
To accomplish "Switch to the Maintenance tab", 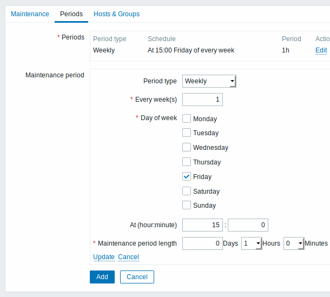I will pyautogui.click(x=30, y=14).
